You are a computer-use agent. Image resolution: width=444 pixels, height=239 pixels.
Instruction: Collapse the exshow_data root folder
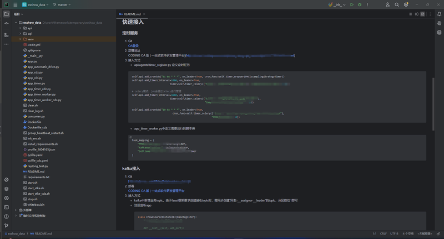16,23
